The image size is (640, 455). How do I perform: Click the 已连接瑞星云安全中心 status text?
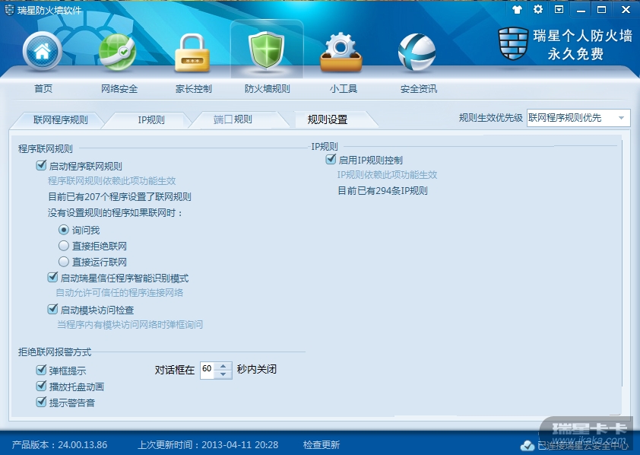tap(583, 445)
